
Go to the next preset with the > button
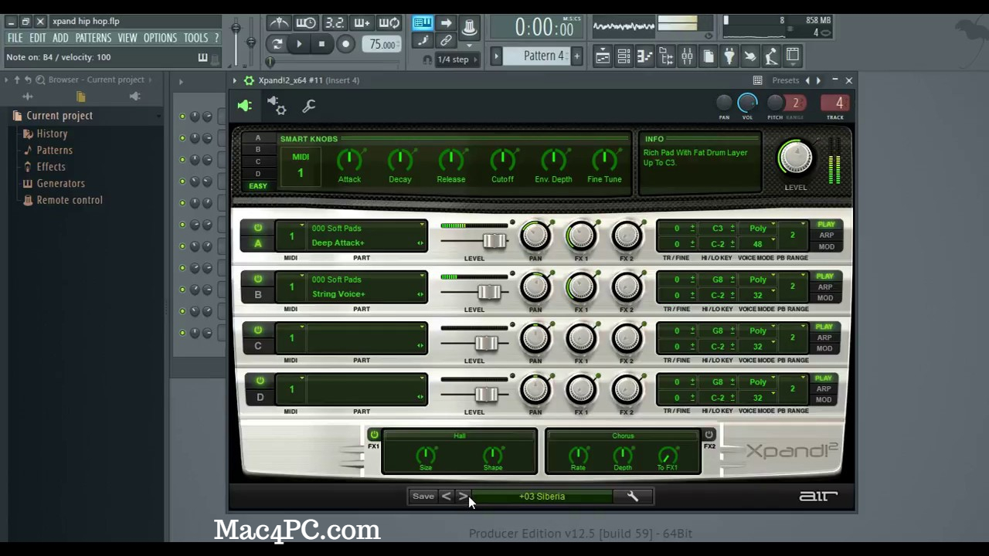click(x=462, y=497)
